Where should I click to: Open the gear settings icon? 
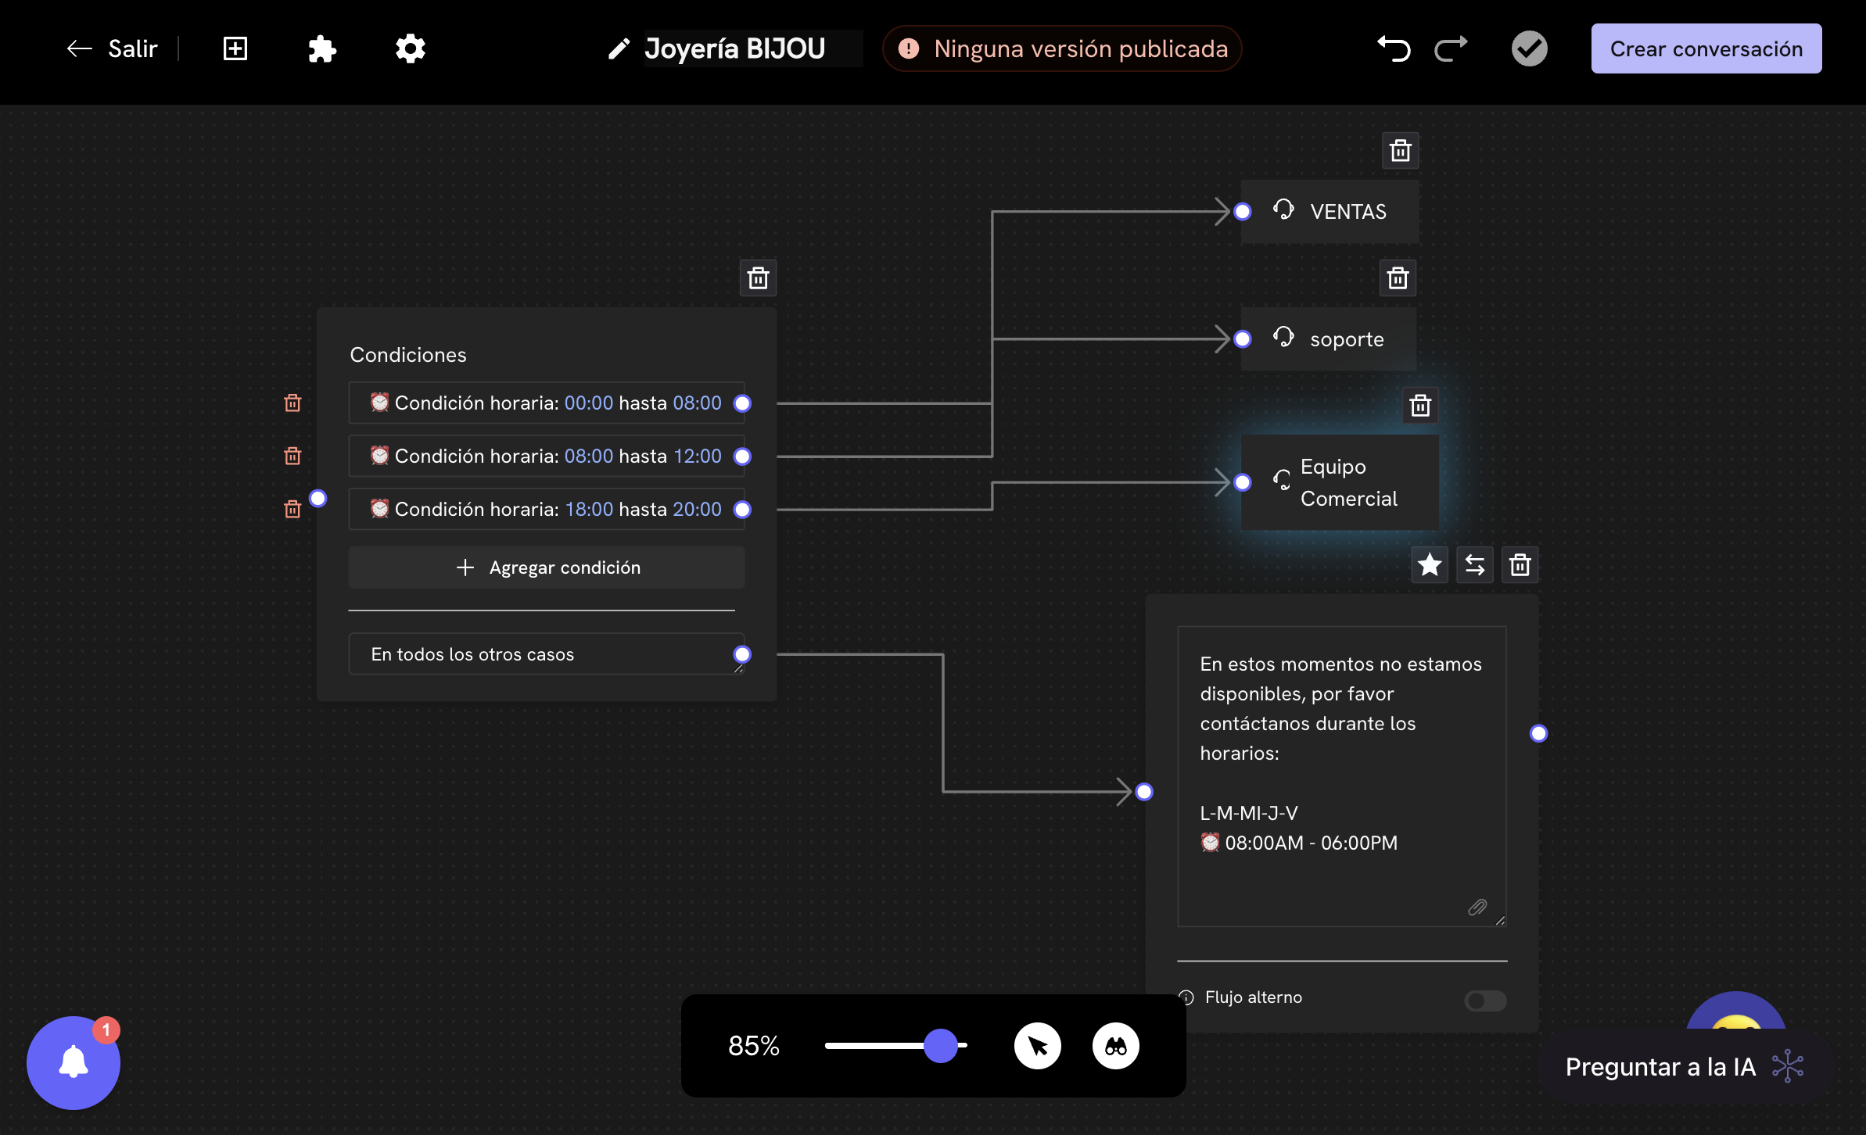point(410,48)
